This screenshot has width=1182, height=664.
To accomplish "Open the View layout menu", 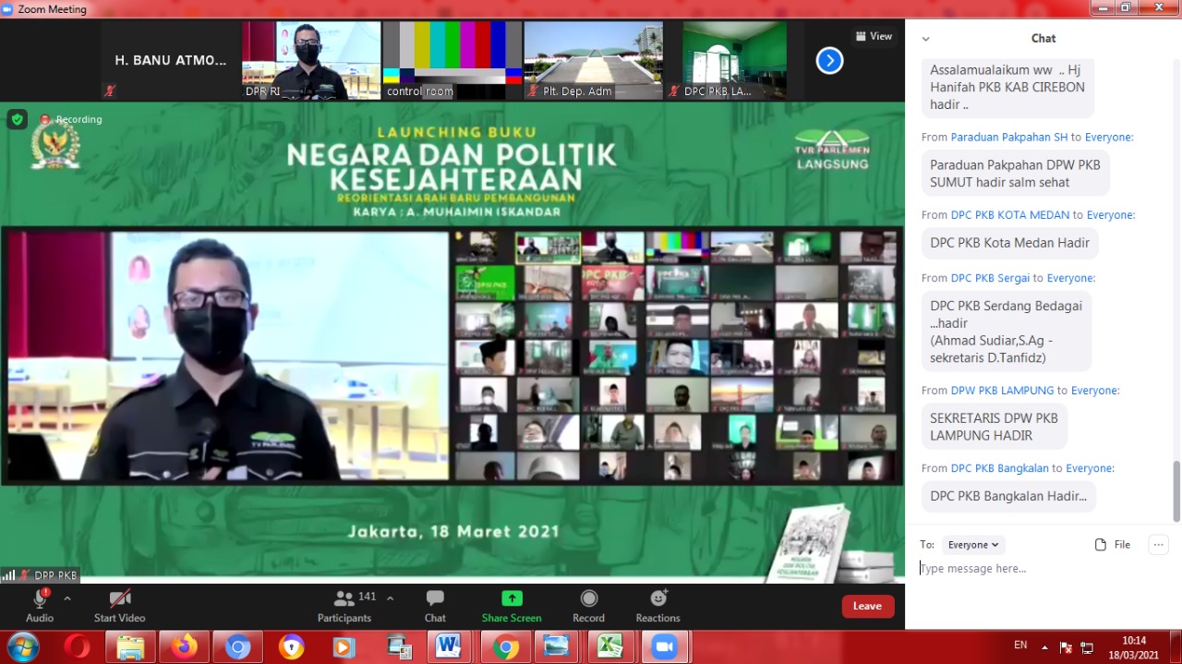I will (874, 36).
